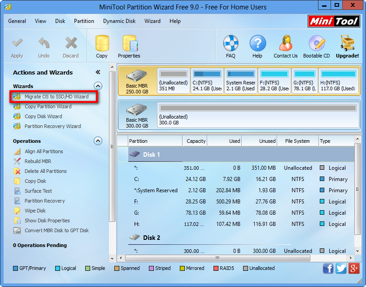Open the Disk menu

point(60,21)
